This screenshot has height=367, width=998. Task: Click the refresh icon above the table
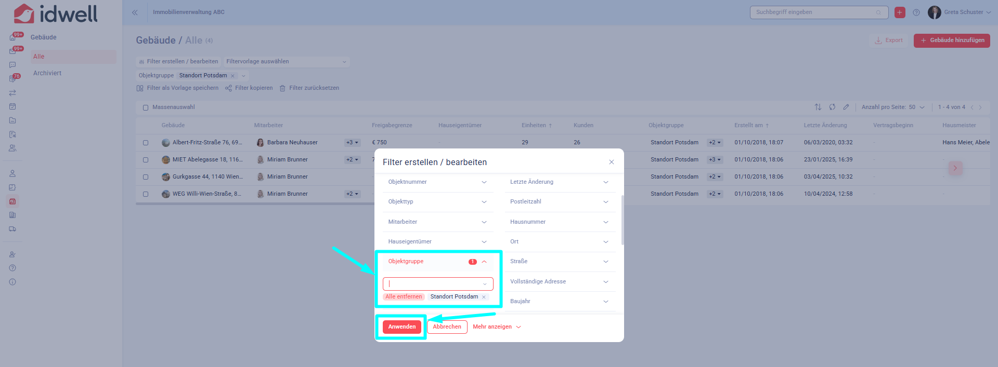[x=832, y=107]
